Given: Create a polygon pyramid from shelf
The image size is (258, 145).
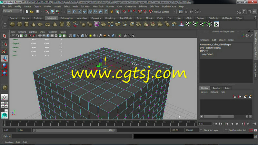Looking at the screenshot, I should [55, 24].
